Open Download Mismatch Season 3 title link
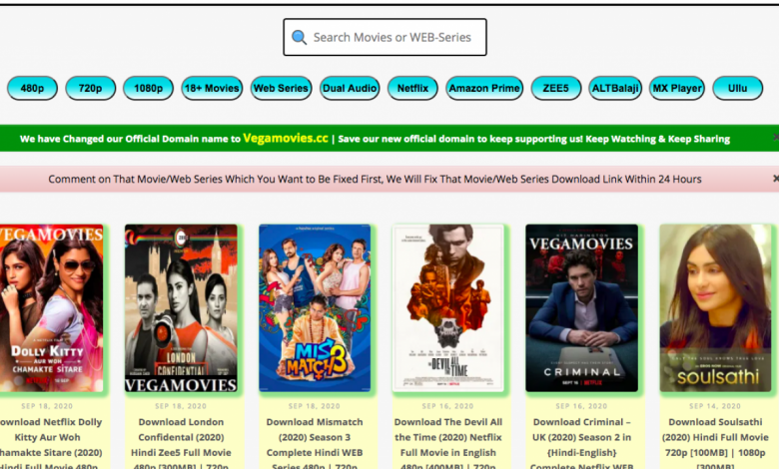 [x=315, y=444]
